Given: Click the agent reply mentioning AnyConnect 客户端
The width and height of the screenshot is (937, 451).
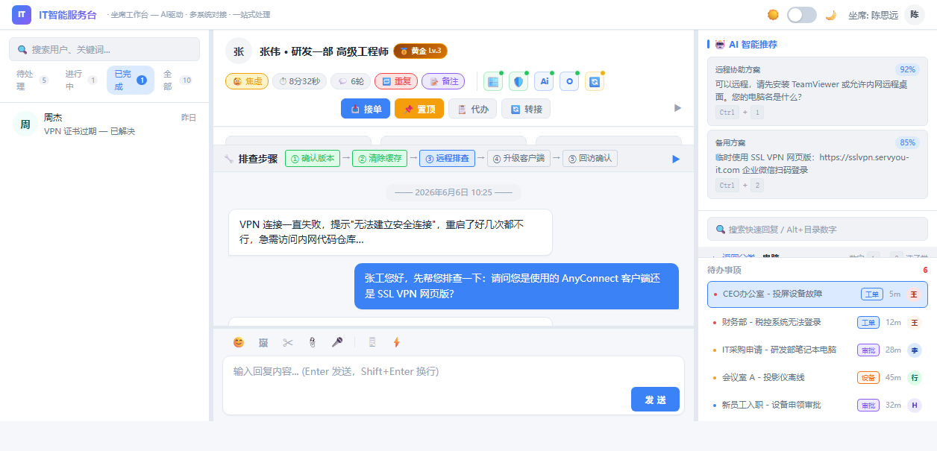Looking at the screenshot, I should coord(516,286).
